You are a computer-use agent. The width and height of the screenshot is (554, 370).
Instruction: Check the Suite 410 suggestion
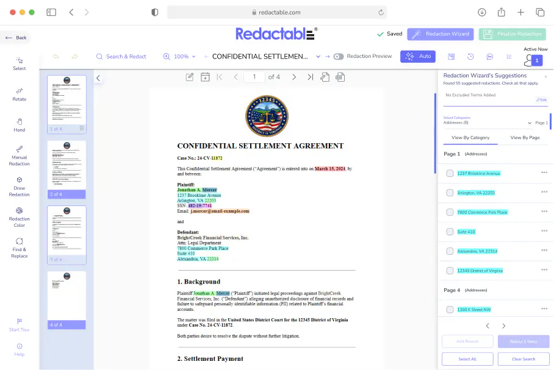(x=450, y=232)
